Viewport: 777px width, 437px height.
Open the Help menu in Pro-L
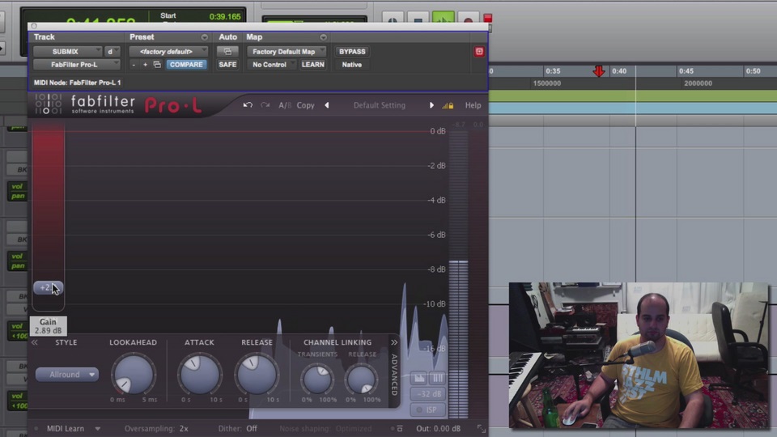click(x=473, y=105)
